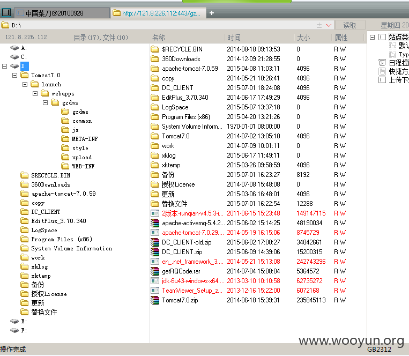Click the window icon at top-left corner
The image size is (409, 356).
tap(6, 12)
